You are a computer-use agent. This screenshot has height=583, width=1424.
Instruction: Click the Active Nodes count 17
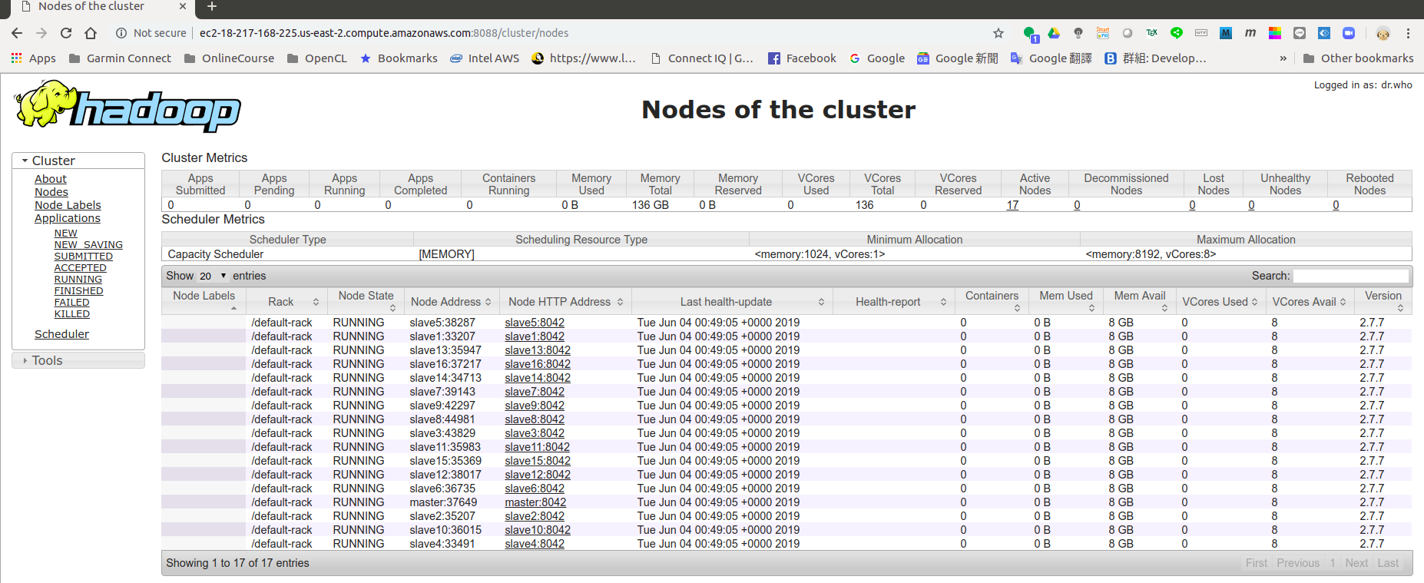tap(1012, 205)
